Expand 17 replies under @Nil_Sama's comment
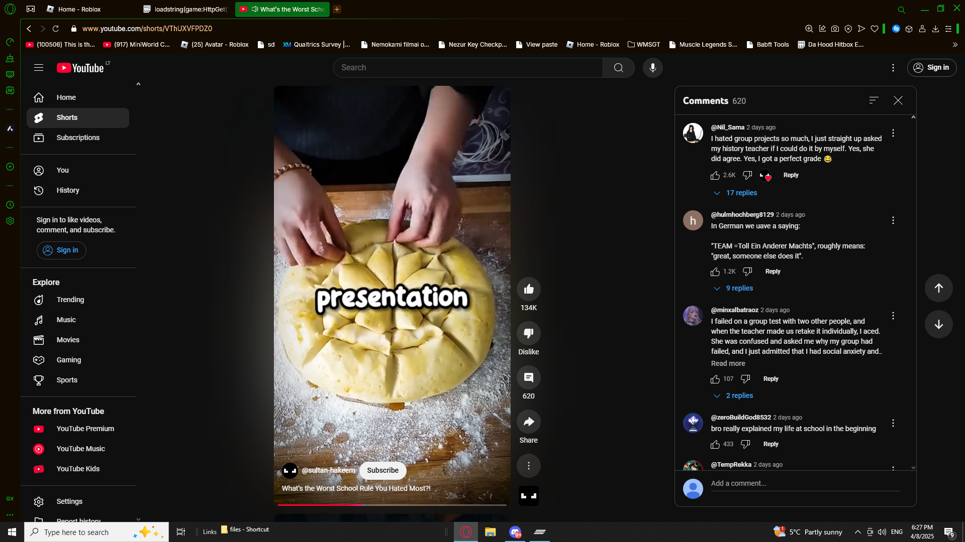Image resolution: width=965 pixels, height=542 pixels. pyautogui.click(x=741, y=193)
